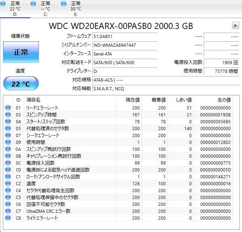This screenshot has width=242, height=232.
Task: Select the 代替処理保留中のセクタ数 attribute name
Action: [52, 197]
